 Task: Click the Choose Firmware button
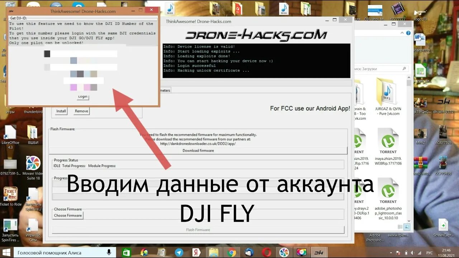[68, 215]
